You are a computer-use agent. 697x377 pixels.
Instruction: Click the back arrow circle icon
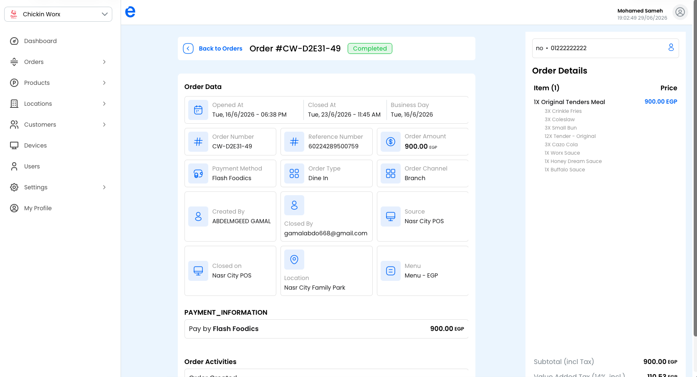tap(188, 48)
